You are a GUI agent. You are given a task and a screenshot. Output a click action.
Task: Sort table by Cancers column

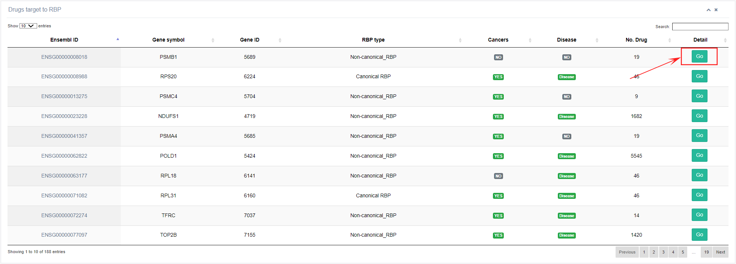[x=498, y=40]
